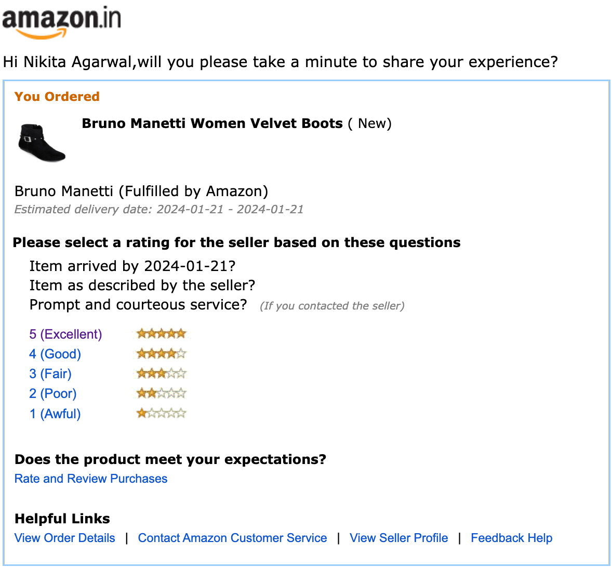The width and height of the screenshot is (612, 567).
Task: Pick the 3 (Fair) rating link
Action: (50, 373)
